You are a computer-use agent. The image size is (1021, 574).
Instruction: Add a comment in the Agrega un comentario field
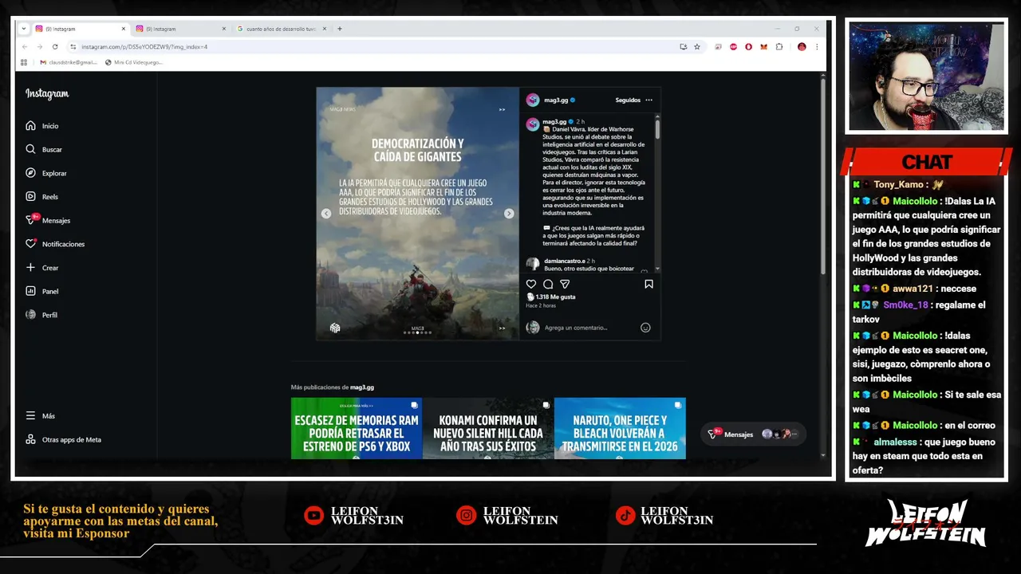click(590, 328)
